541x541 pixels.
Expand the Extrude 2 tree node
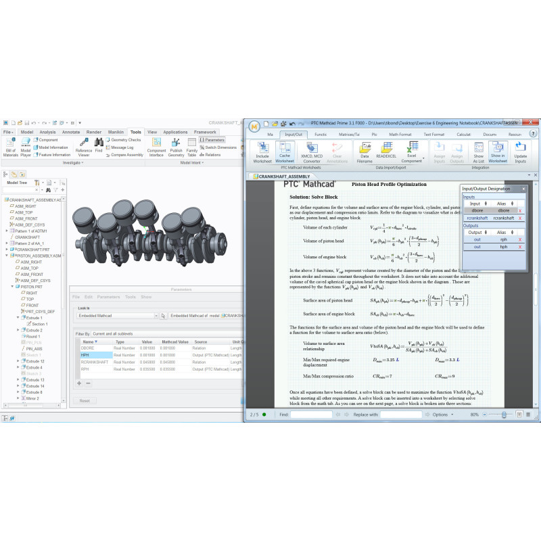18,330
